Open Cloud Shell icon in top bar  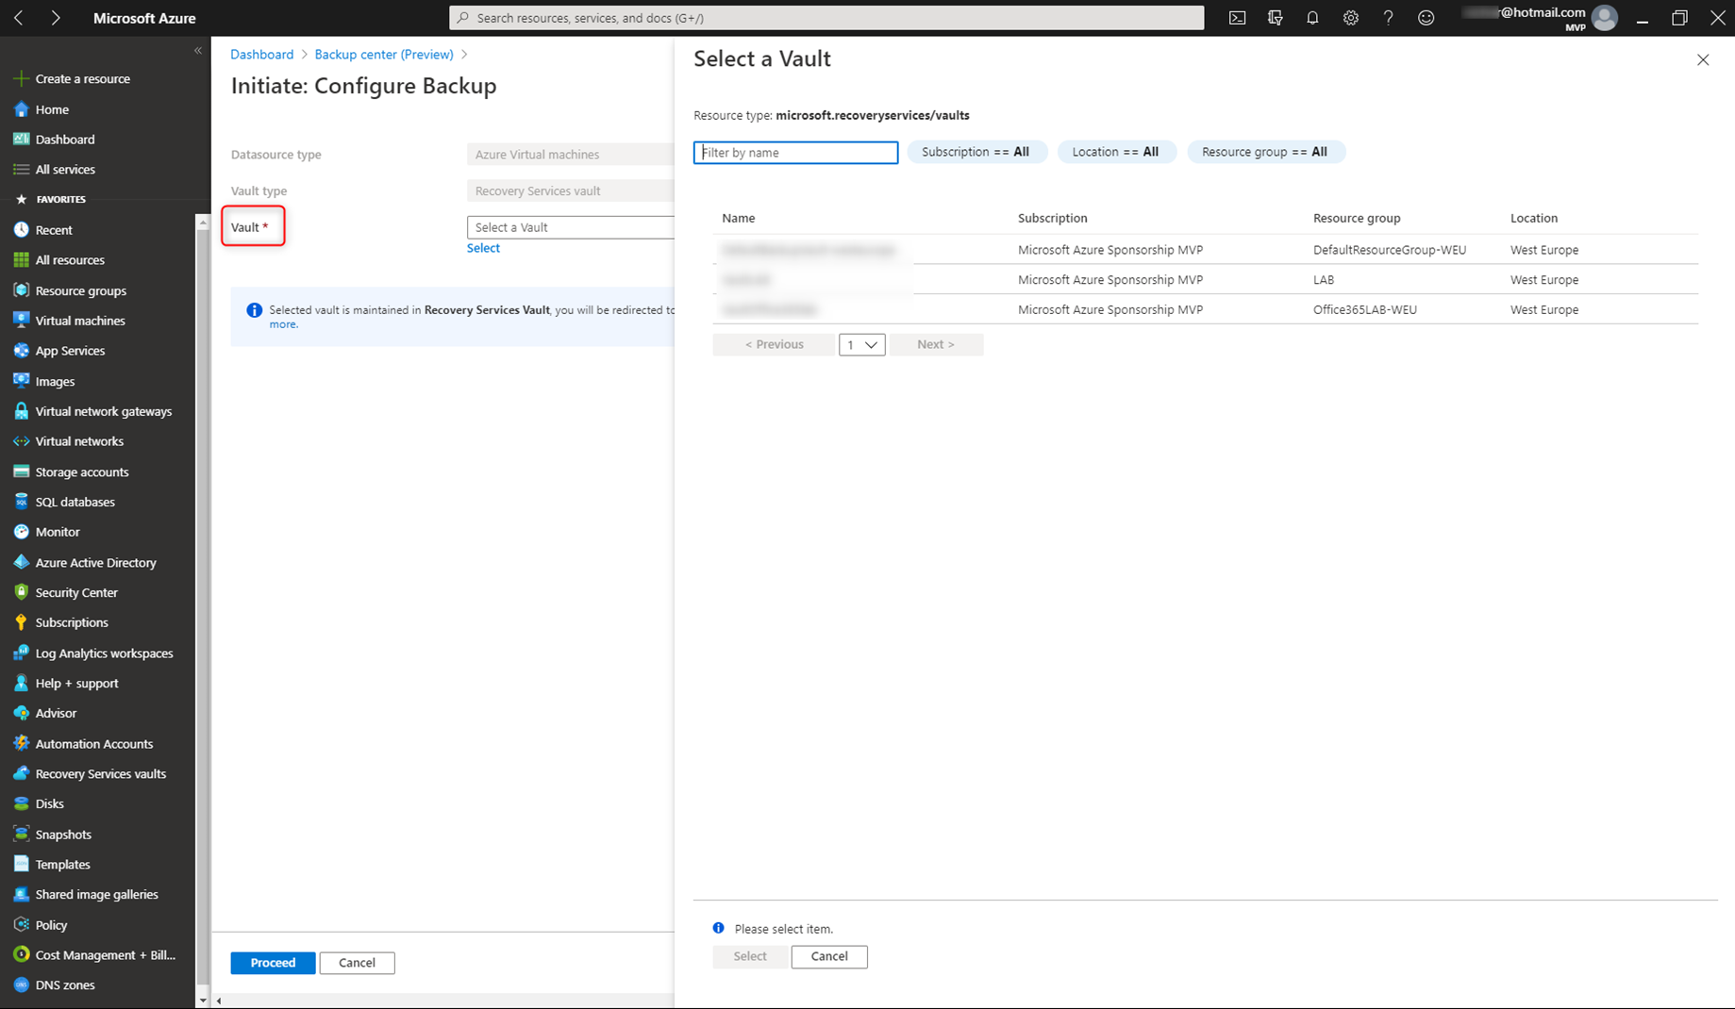(x=1237, y=18)
